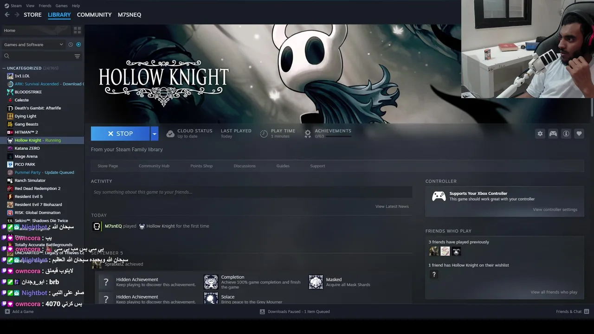Image resolution: width=594 pixels, height=334 pixels.
Task: Open the Help menu
Action: pos(76,6)
